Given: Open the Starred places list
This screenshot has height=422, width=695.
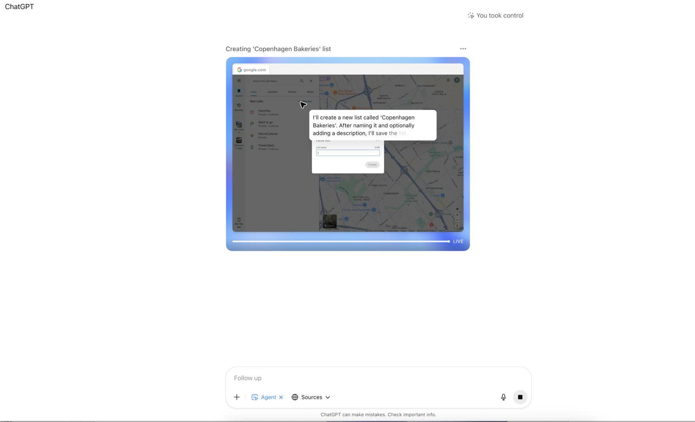Looking at the screenshot, I should 281,136.
